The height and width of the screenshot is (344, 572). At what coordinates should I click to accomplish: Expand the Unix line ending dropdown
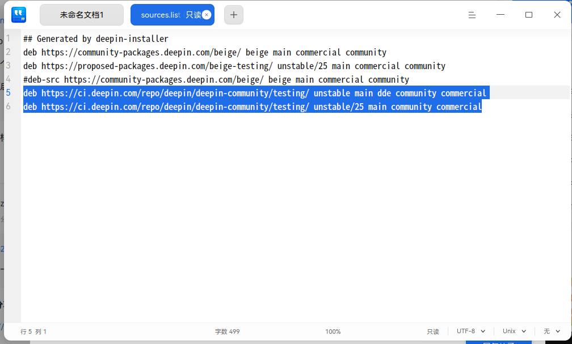tap(514, 331)
